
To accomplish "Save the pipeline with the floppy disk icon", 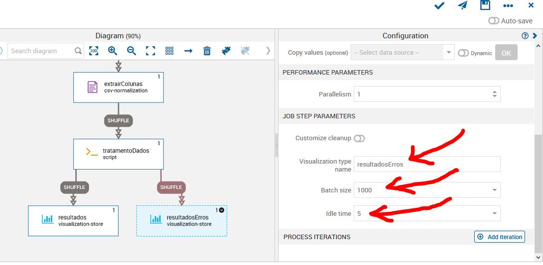I will coord(485,5).
